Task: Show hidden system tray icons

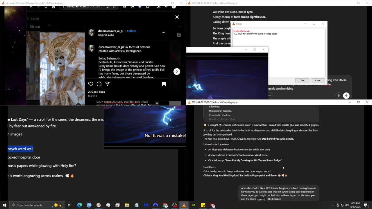Action: (333, 205)
